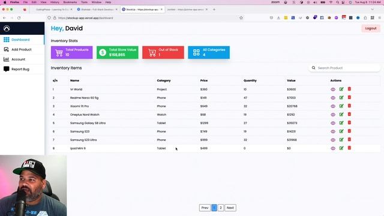
Task: Open the list all tabs dropdown
Action: point(372,10)
